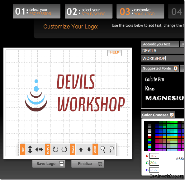Pick the pure green swatch in left column
The height and width of the screenshot is (180, 185).
[149, 140]
